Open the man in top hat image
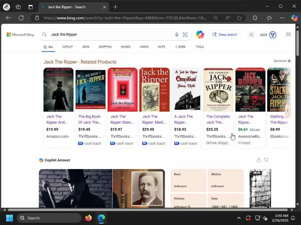The height and width of the screenshot is (225, 301). 76,188
